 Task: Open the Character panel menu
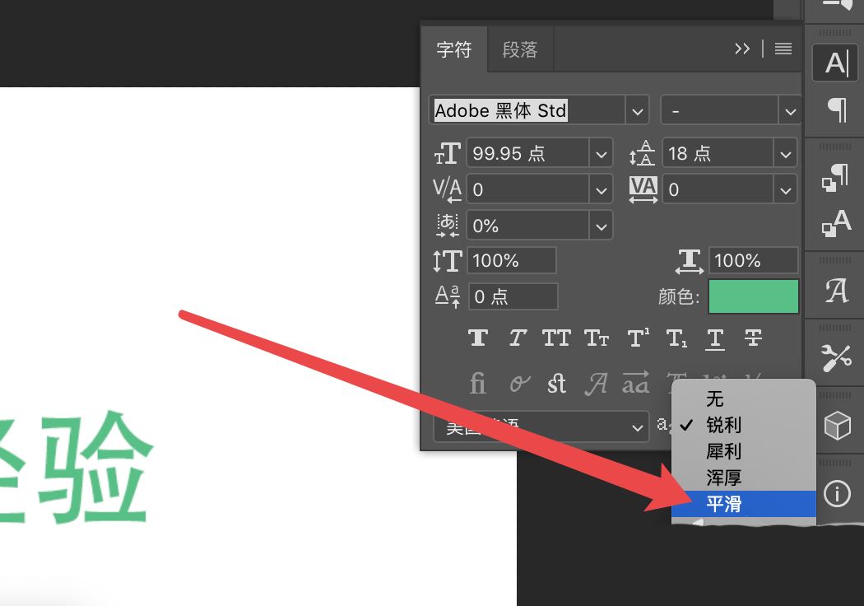click(x=781, y=49)
